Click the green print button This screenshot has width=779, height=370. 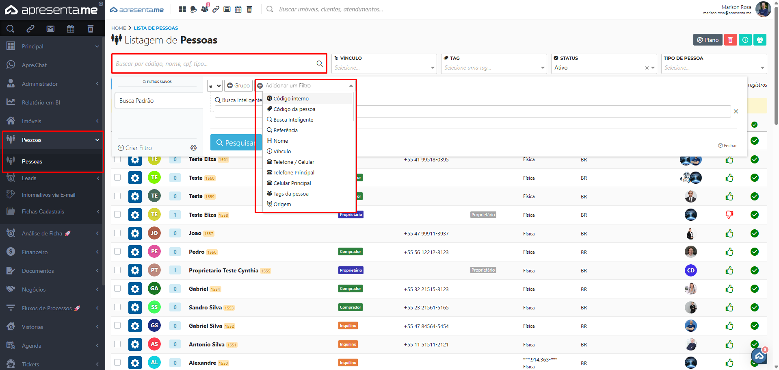(x=760, y=40)
